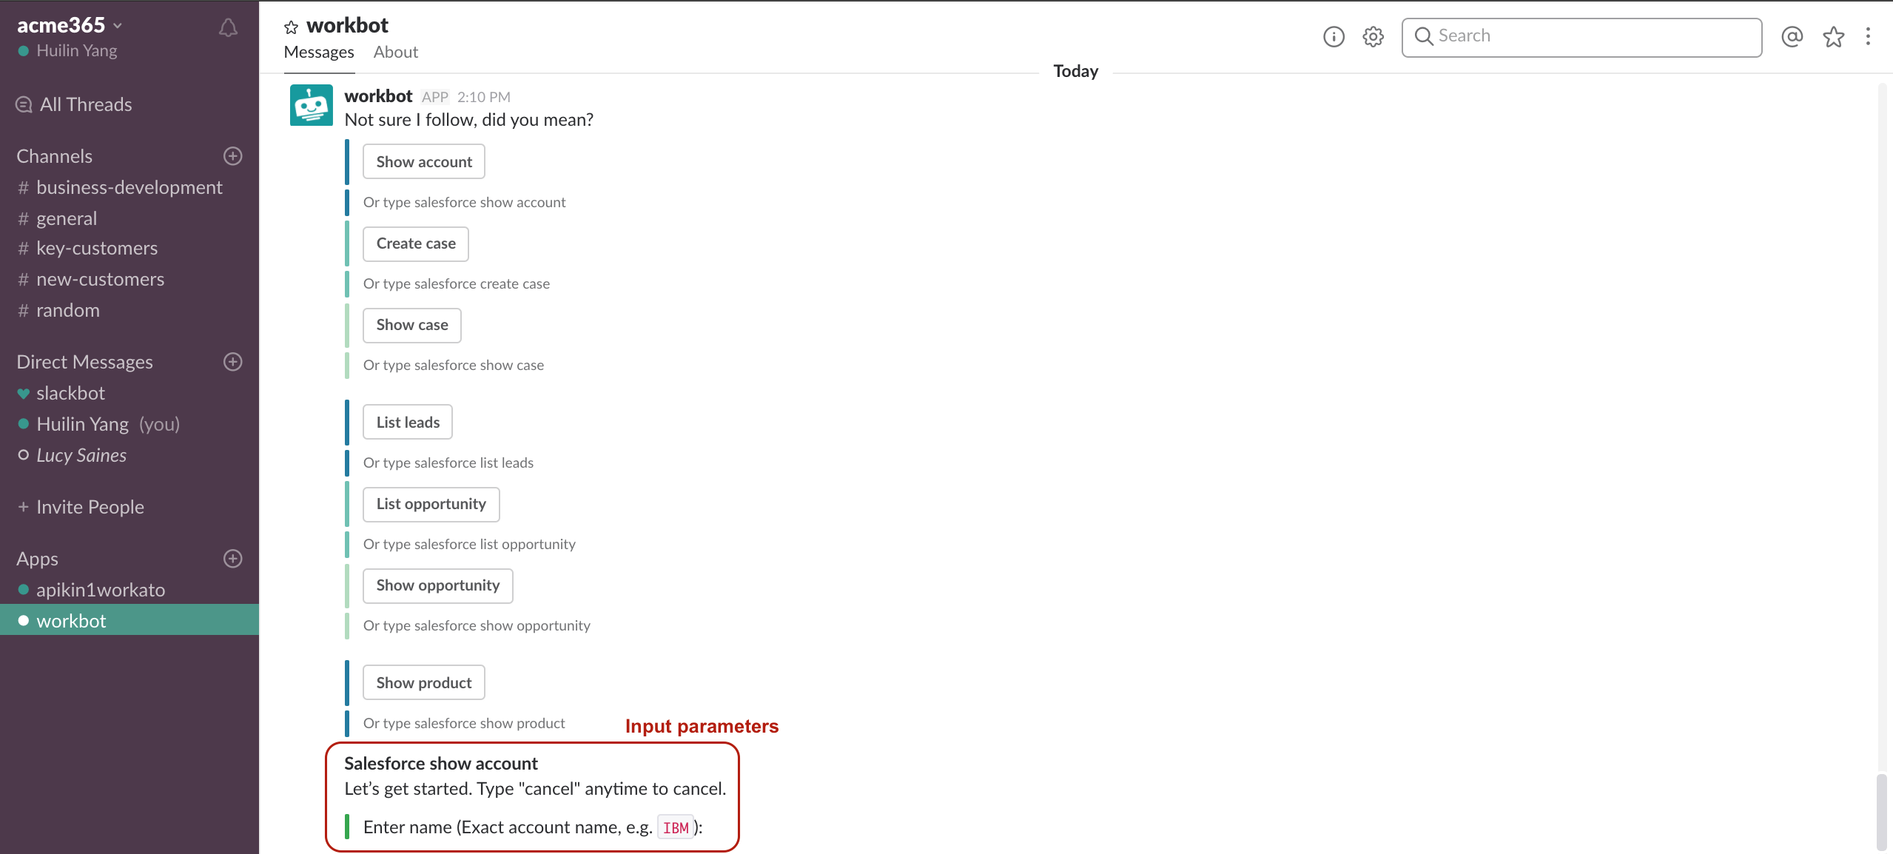
Task: Add a new channel with the plus icon
Action: 232,155
